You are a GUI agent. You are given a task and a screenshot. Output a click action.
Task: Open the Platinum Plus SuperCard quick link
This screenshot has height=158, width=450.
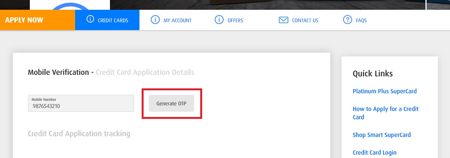point(385,91)
